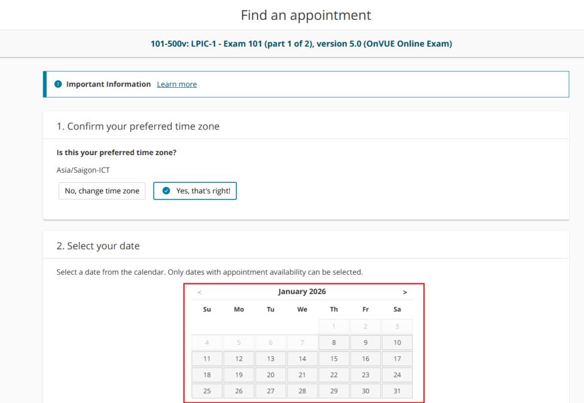
Task: Go to next month arrow
Action: 405,292
